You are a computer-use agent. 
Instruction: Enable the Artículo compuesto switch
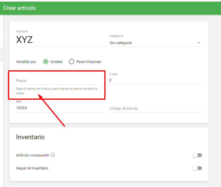pyautogui.click(x=197, y=155)
